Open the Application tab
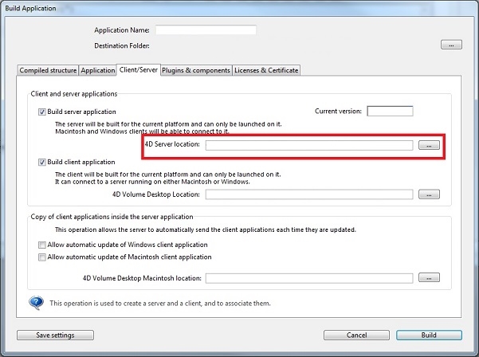Screen dimensions: 479x357 coord(98,70)
